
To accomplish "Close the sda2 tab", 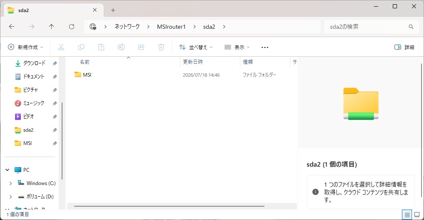I will (95, 10).
